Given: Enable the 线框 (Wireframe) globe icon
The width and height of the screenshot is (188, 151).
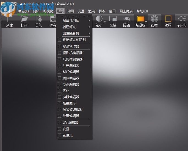Looking at the screenshot, I should click(154, 19).
